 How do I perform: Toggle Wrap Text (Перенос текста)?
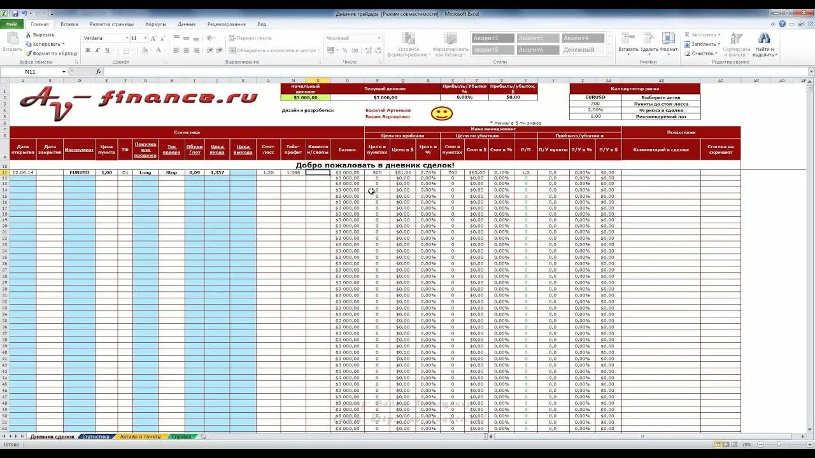click(250, 38)
